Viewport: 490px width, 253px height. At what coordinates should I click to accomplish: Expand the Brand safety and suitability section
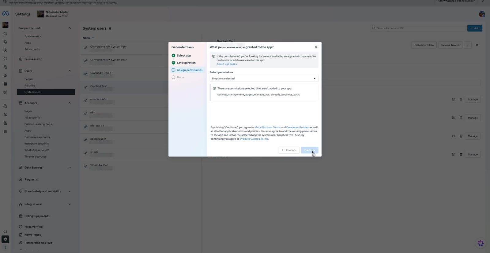pyautogui.click(x=70, y=191)
